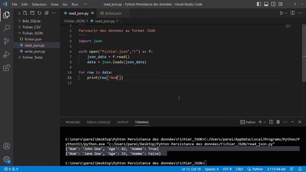The width and height of the screenshot is (306, 172).
Task: Create a new terminal with plus icon
Action: coord(260,122)
